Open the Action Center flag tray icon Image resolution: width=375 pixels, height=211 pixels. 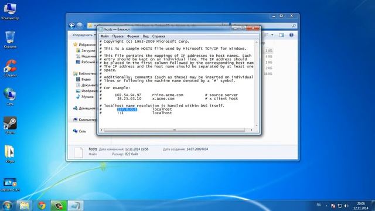click(x=333, y=206)
